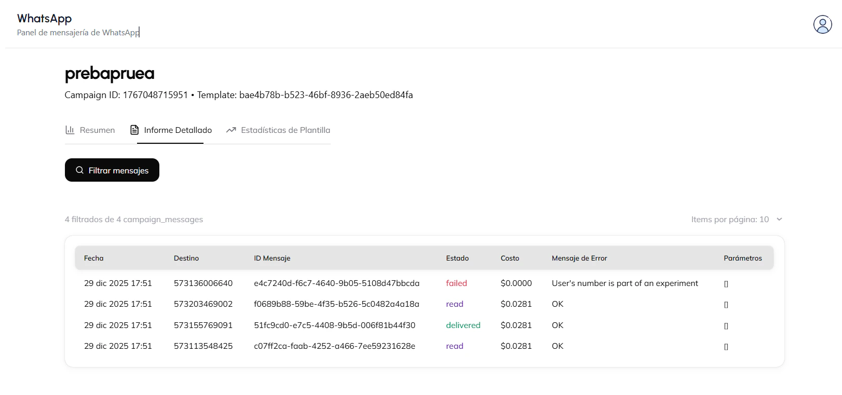842x395 pixels.
Task: Click the green delivered status
Action: 464,325
